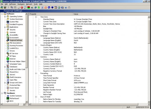Image resolution: width=151 pixels, height=109 pixels.
Task: Collapse the Currency property group
Action: pyautogui.click(x=36, y=57)
